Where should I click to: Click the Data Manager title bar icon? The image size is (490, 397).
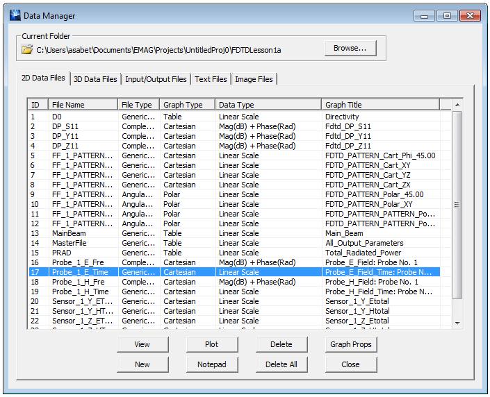click(15, 15)
